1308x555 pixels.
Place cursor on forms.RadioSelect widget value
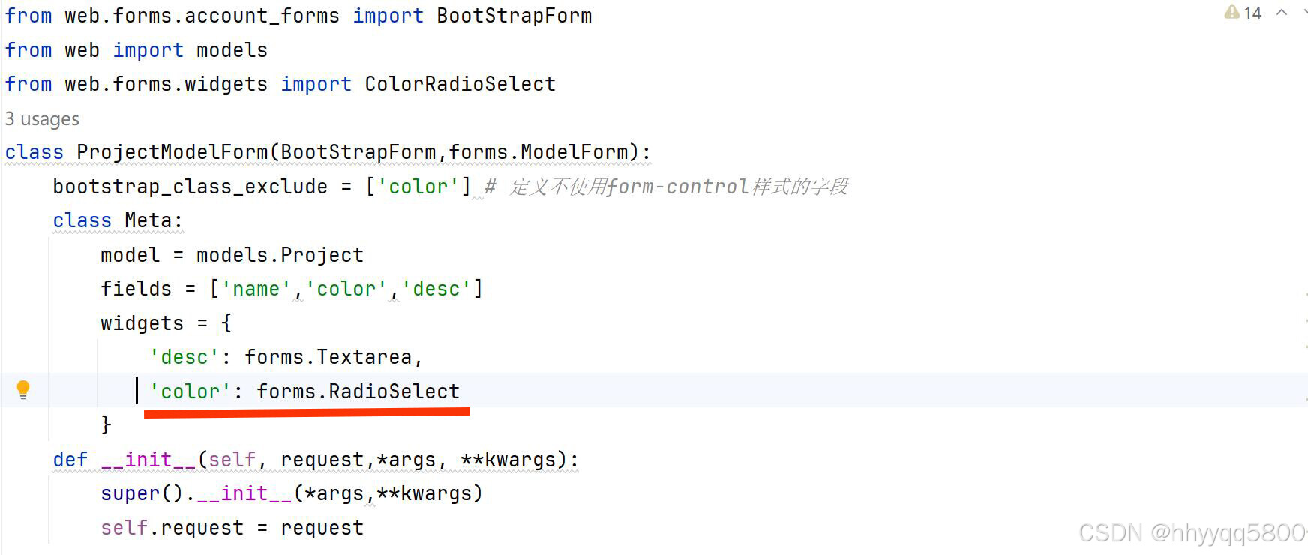pos(358,391)
